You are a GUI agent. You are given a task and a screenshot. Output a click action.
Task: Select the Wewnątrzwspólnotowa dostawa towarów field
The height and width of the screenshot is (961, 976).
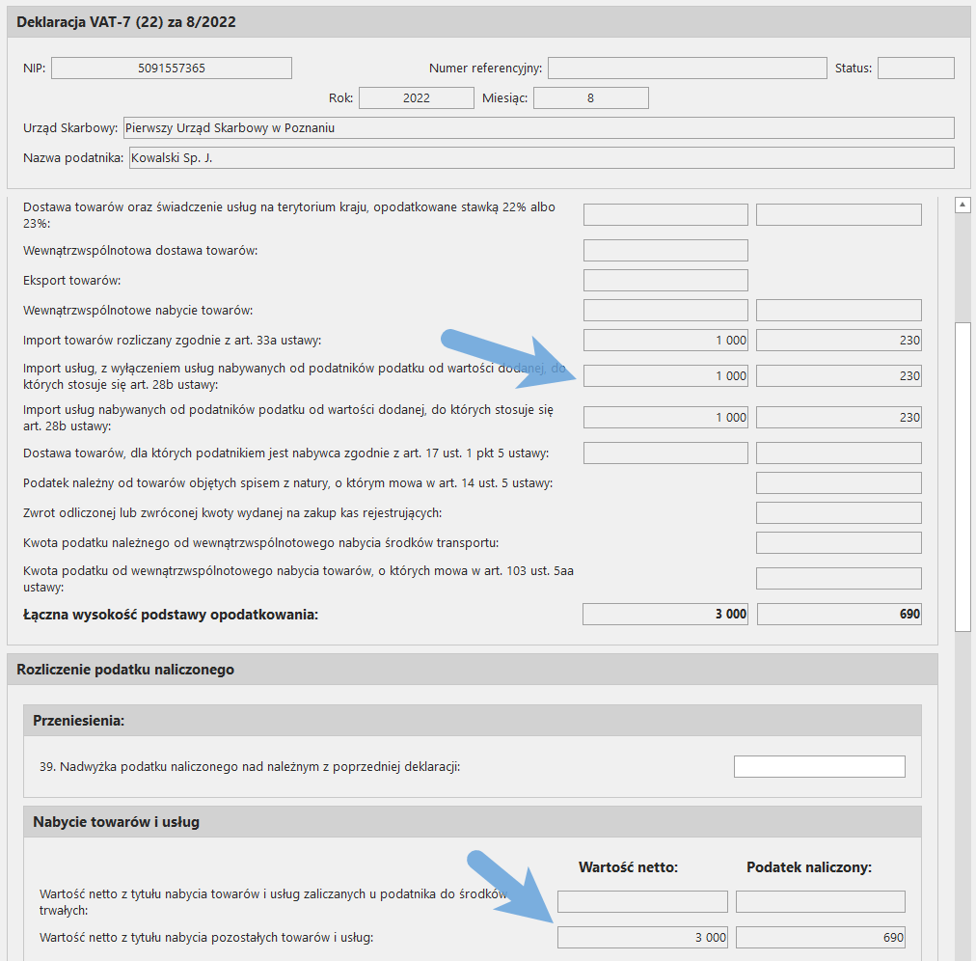(x=665, y=250)
